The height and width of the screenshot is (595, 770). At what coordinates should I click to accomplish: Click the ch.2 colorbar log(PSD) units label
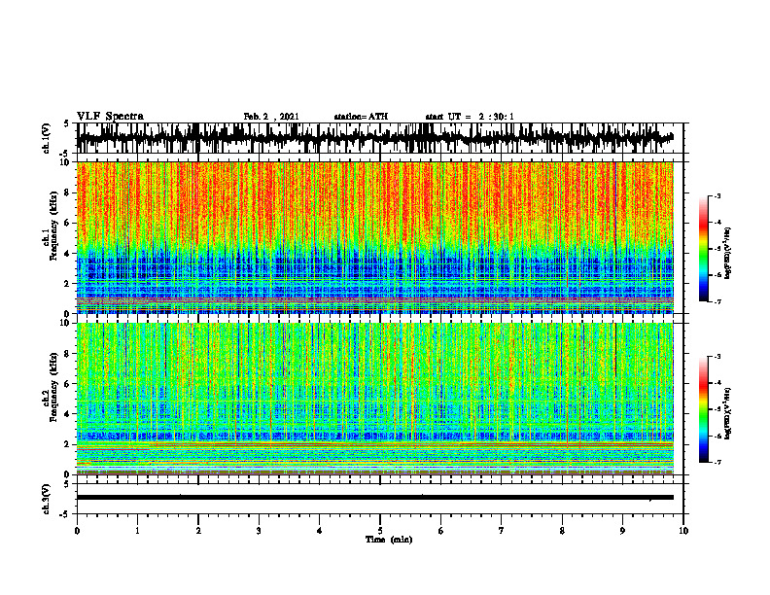728,413
